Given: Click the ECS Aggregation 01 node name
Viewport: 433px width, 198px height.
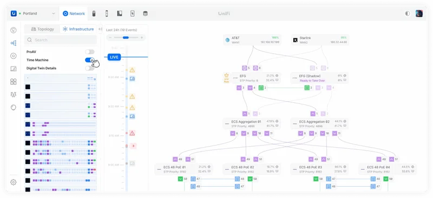Looking at the screenshot, I should tap(246, 122).
